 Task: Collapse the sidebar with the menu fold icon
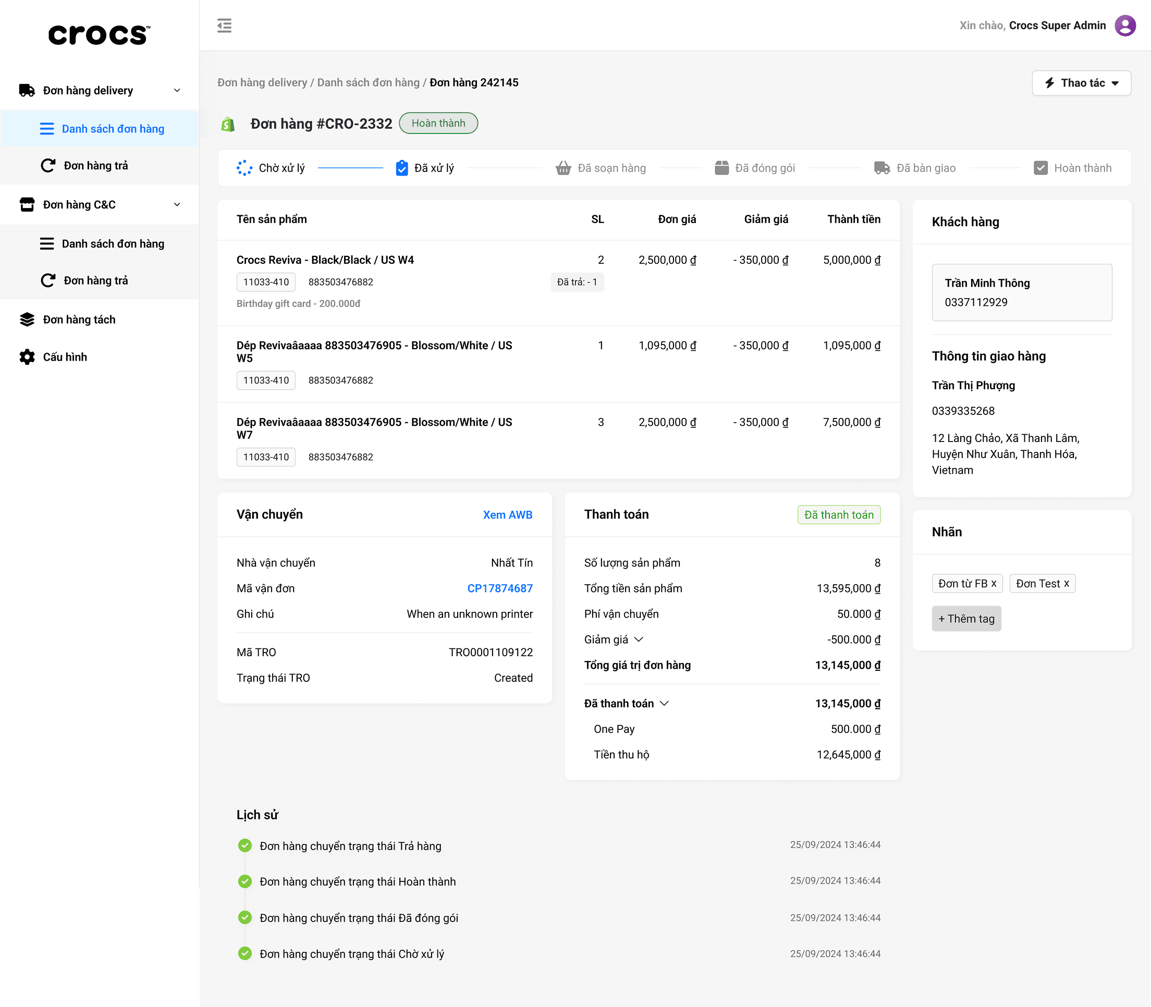224,26
